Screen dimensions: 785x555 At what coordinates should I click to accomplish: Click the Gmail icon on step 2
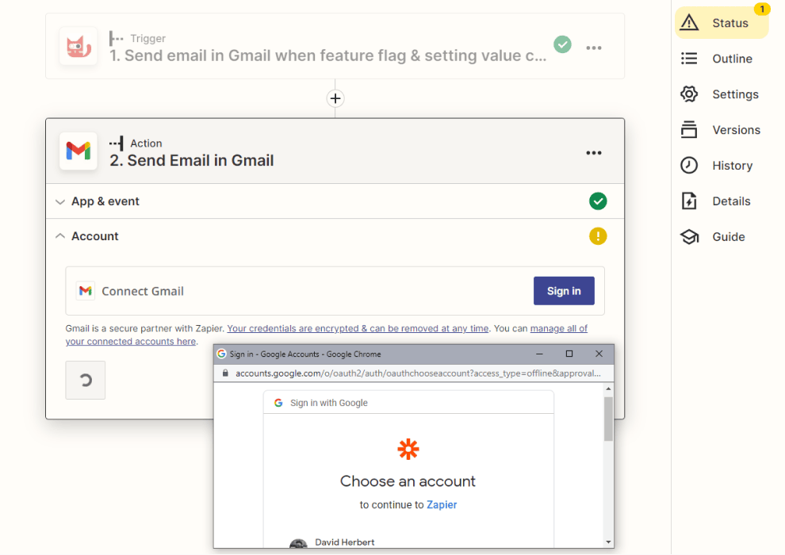point(78,151)
